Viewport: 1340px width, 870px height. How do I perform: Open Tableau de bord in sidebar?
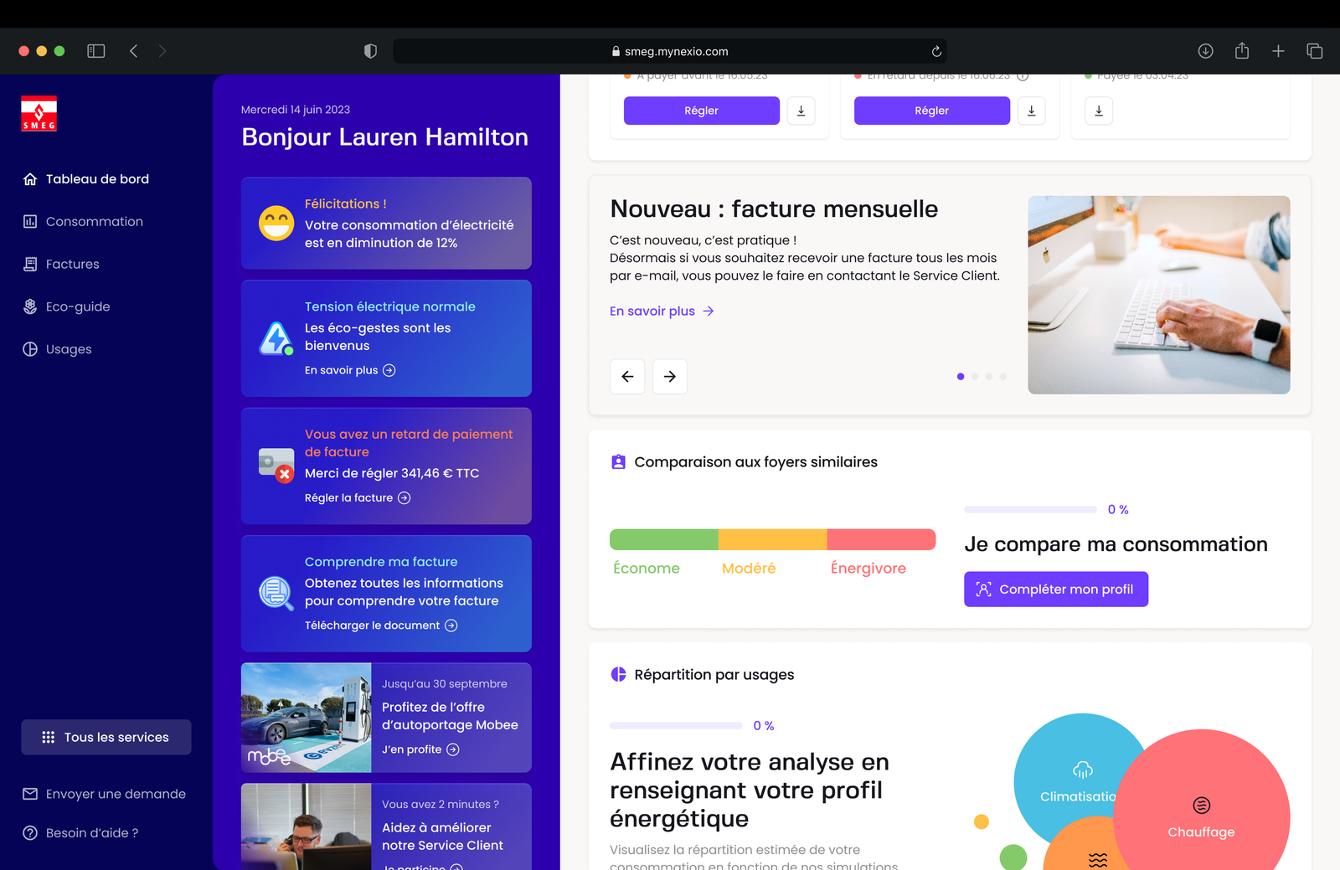pos(85,179)
